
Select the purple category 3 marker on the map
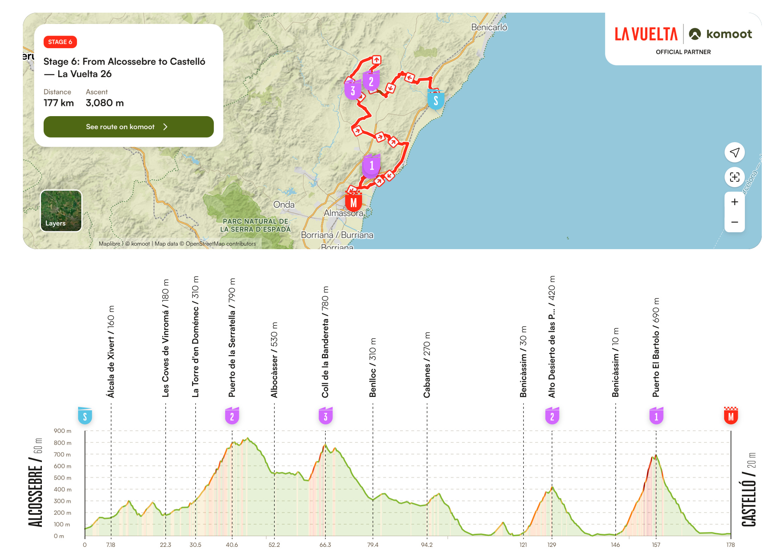353,90
